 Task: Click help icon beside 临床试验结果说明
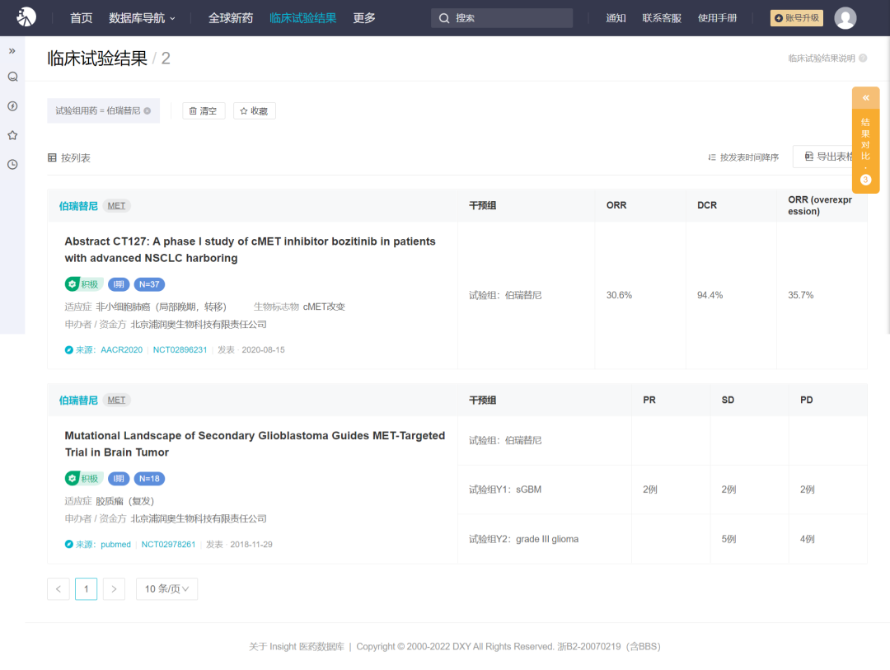(863, 59)
